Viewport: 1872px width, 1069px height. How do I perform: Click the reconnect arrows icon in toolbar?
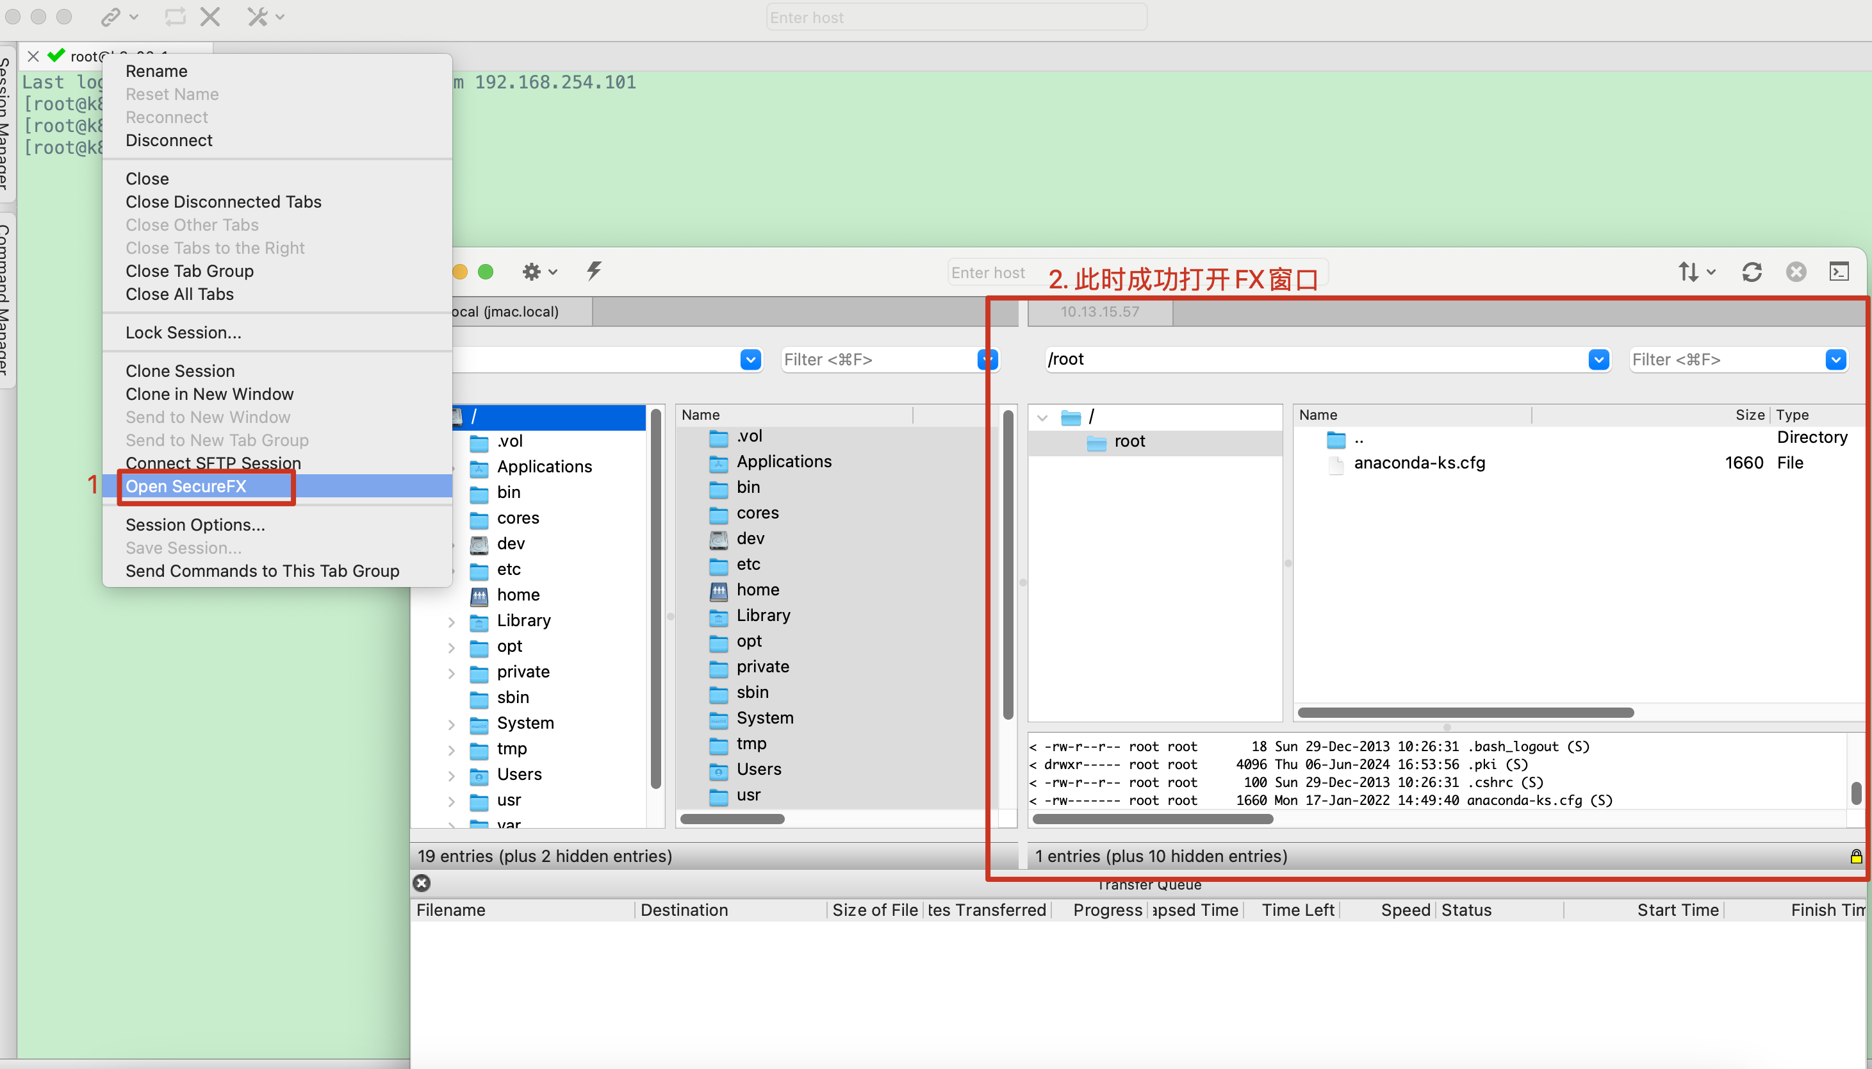(x=175, y=17)
